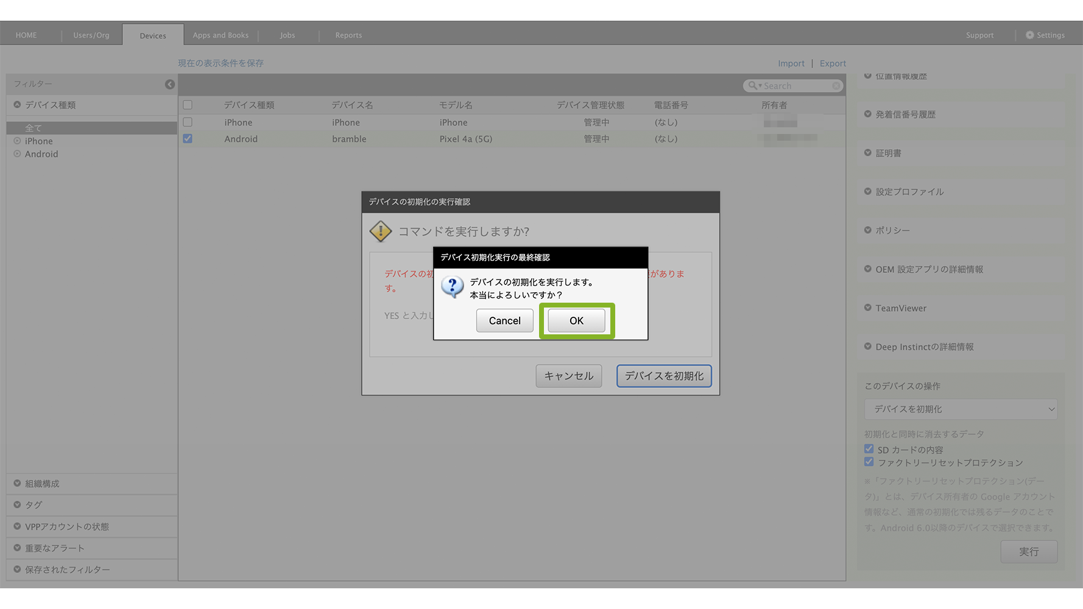Open the デバイスを初期化 operation dropdown
This screenshot has width=1083, height=609.
961,409
